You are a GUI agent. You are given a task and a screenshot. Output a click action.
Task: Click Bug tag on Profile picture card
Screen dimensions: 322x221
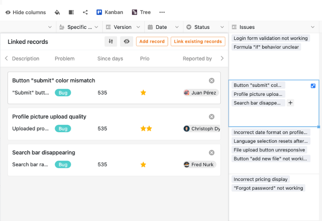point(63,128)
